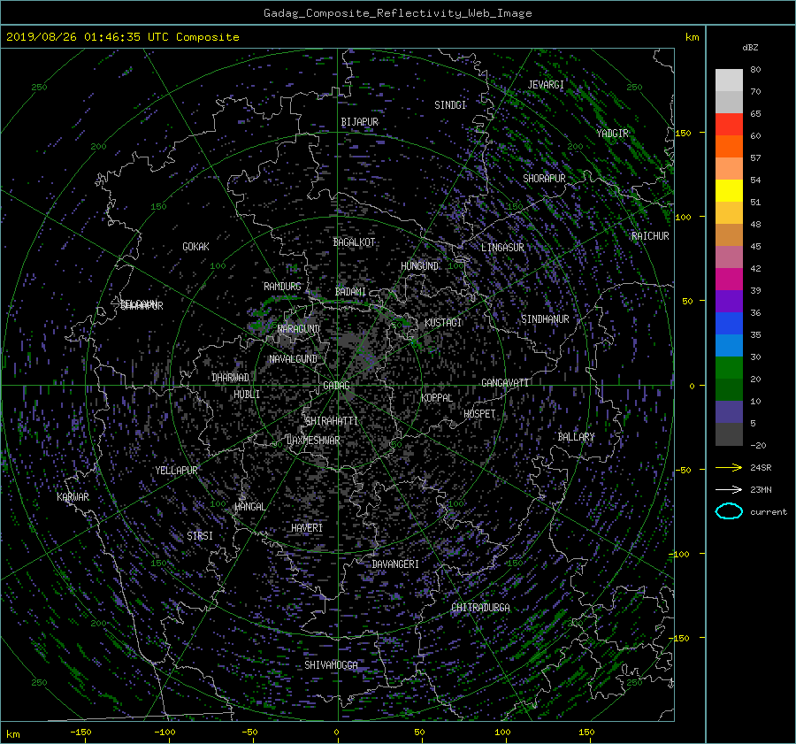Click the RAMDURG city label
The height and width of the screenshot is (744, 796).
(x=282, y=287)
